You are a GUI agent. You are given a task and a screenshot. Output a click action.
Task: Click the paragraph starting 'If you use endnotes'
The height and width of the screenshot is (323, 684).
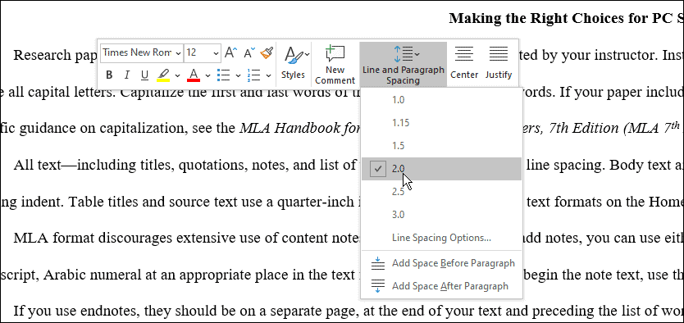tap(349, 312)
